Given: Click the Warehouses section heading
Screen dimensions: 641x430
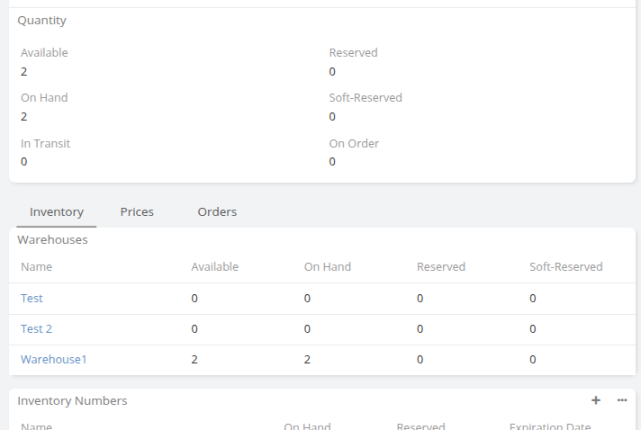Looking at the screenshot, I should pos(52,240).
